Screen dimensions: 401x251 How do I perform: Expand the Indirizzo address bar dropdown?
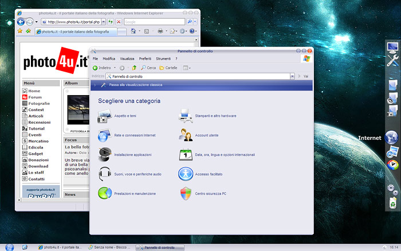(x=292, y=76)
